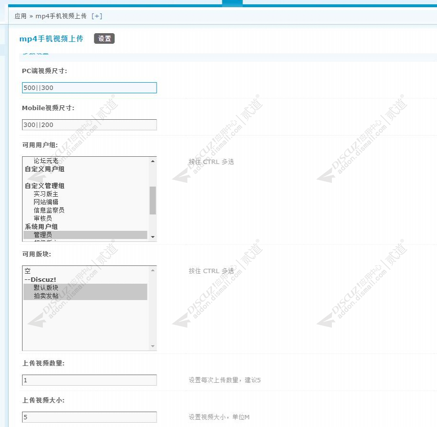Select 空 option in forum list
The image size is (437, 427).
coord(27,271)
